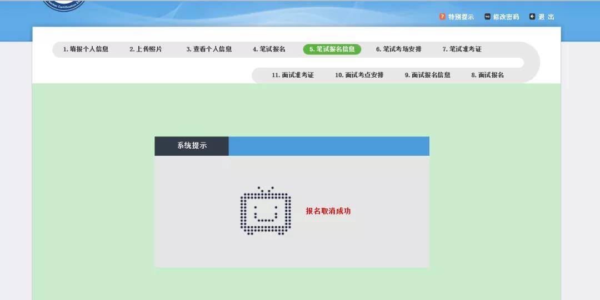Open step 9 面试报名信息
This screenshot has width=600, height=300.
tap(427, 75)
